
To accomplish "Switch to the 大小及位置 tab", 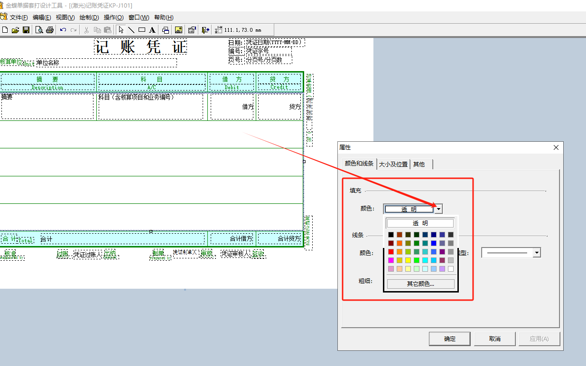I will point(393,164).
